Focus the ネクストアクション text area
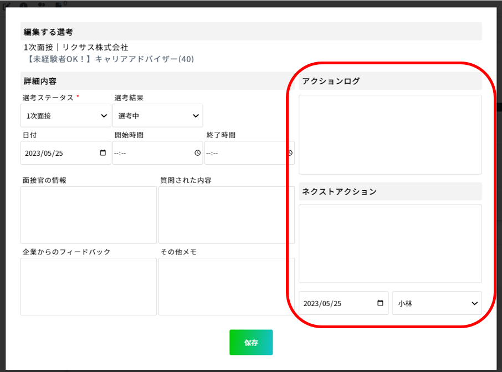This screenshot has width=502, height=372. 390,244
